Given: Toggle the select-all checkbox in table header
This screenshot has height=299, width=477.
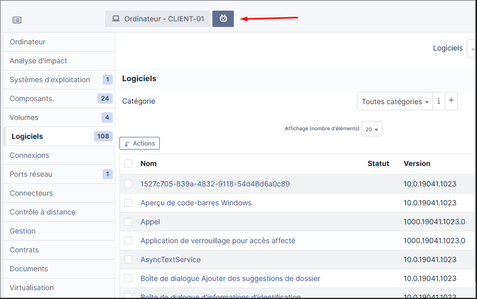Looking at the screenshot, I should 128,163.
